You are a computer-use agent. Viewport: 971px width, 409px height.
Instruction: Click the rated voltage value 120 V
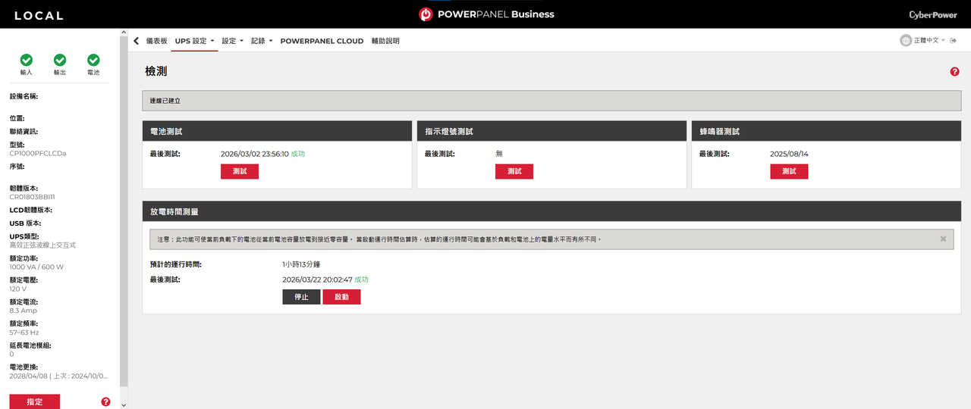pyautogui.click(x=17, y=289)
